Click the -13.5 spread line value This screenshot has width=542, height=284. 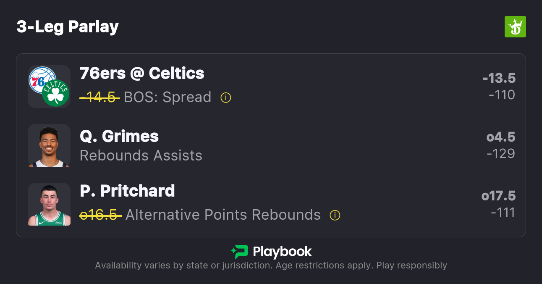499,78
